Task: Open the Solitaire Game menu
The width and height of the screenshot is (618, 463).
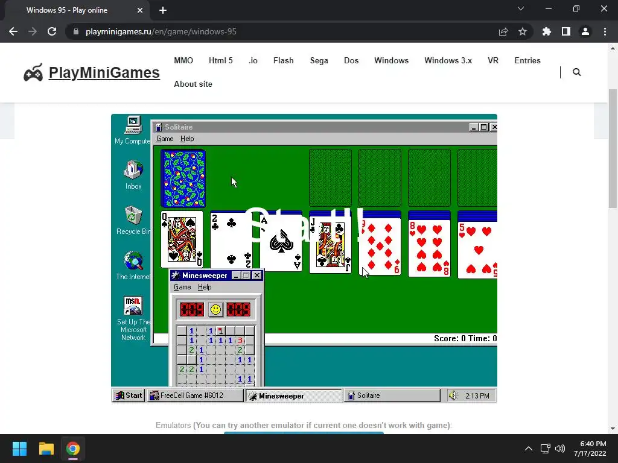Action: click(165, 139)
